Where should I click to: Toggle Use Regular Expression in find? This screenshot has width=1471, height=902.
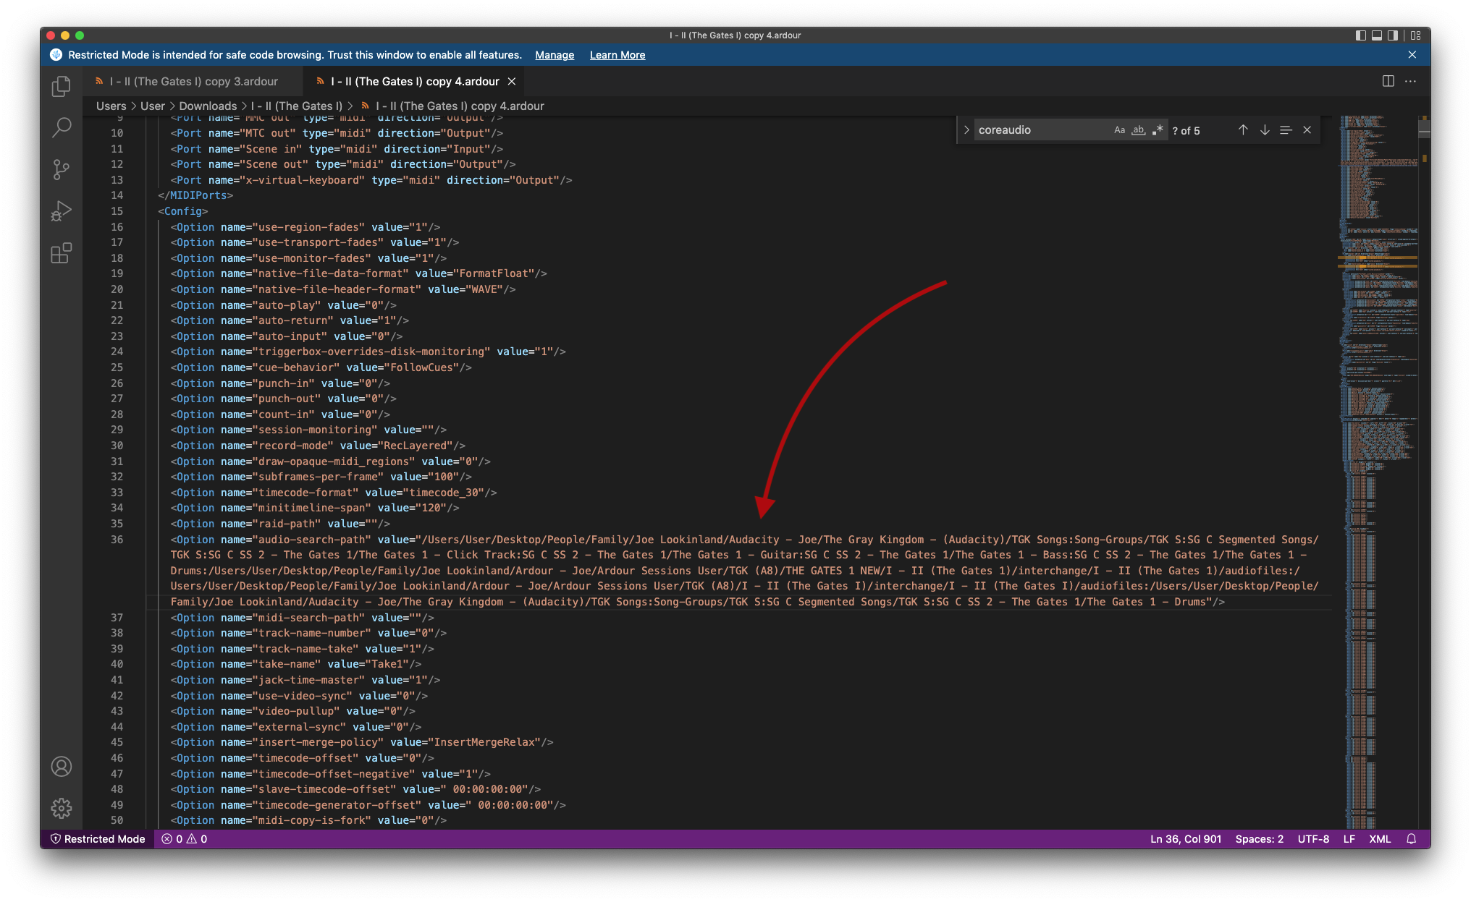pos(1158,130)
